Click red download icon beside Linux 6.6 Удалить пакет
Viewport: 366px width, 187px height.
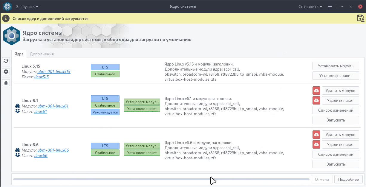click(316, 144)
